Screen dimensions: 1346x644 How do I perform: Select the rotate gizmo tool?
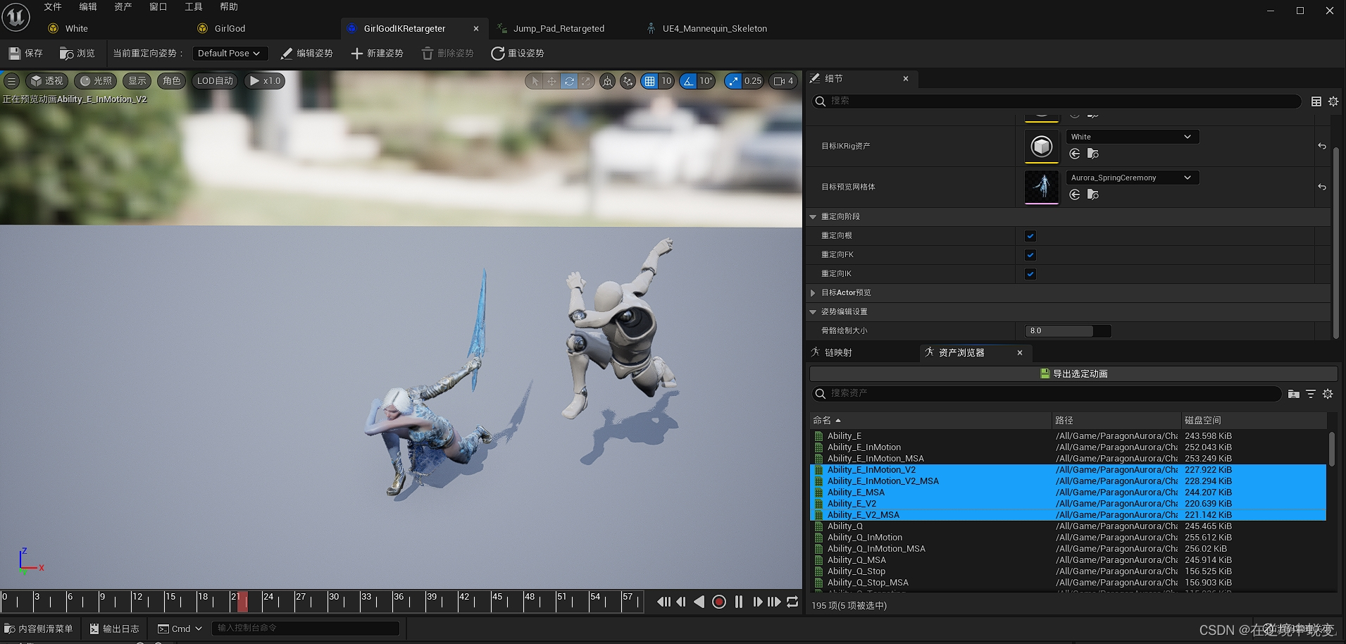[x=569, y=81]
